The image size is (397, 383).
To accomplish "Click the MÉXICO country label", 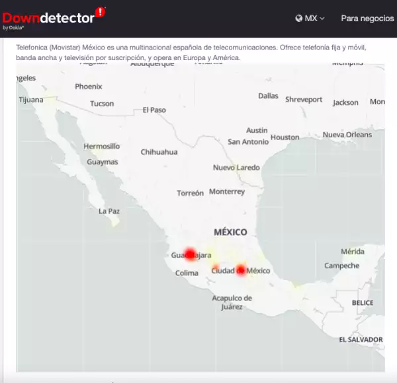I will tap(230, 232).
